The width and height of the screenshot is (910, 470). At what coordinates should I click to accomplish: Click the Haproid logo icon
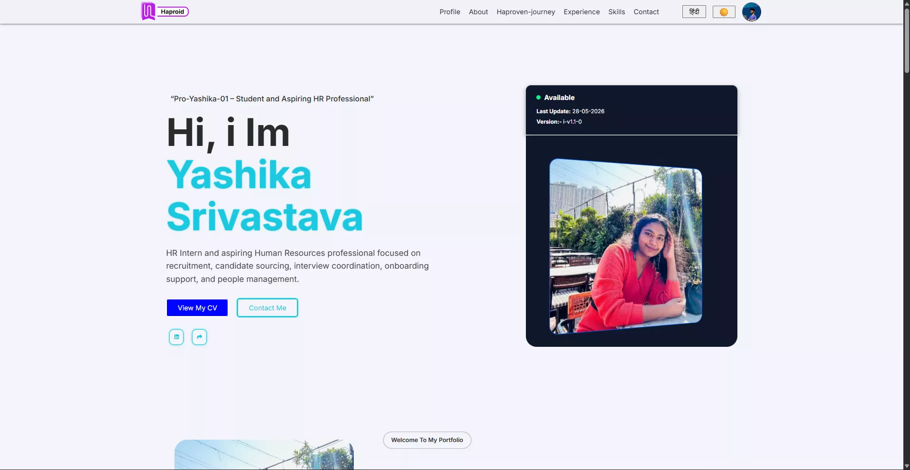click(x=148, y=11)
